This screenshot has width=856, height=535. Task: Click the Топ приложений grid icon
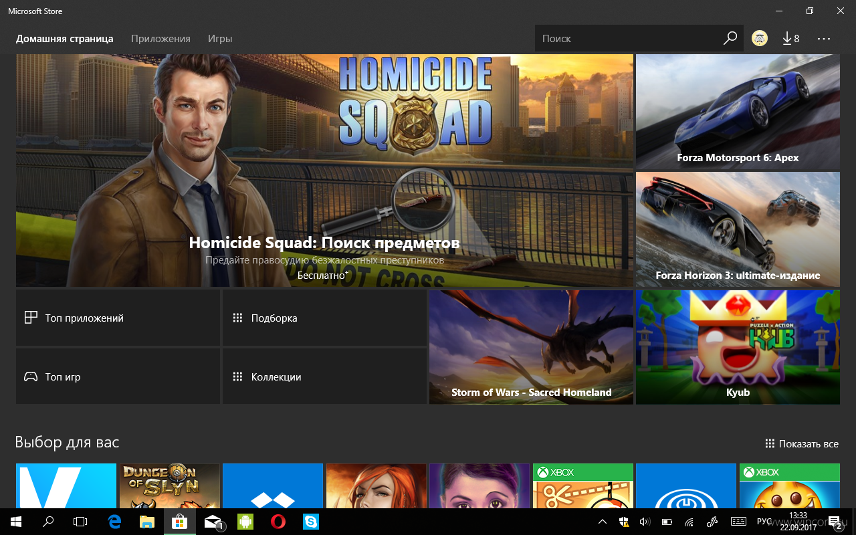[x=31, y=318]
